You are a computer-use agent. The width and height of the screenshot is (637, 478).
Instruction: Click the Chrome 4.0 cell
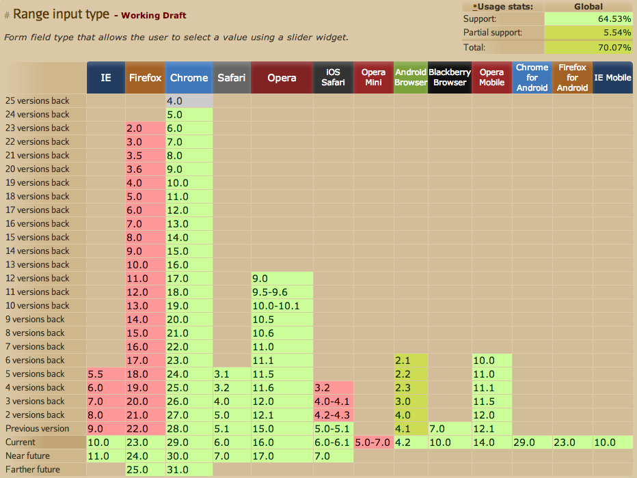coord(189,101)
